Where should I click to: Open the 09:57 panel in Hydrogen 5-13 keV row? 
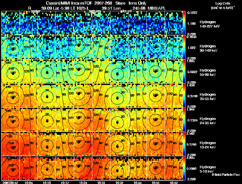tap(10, 168)
